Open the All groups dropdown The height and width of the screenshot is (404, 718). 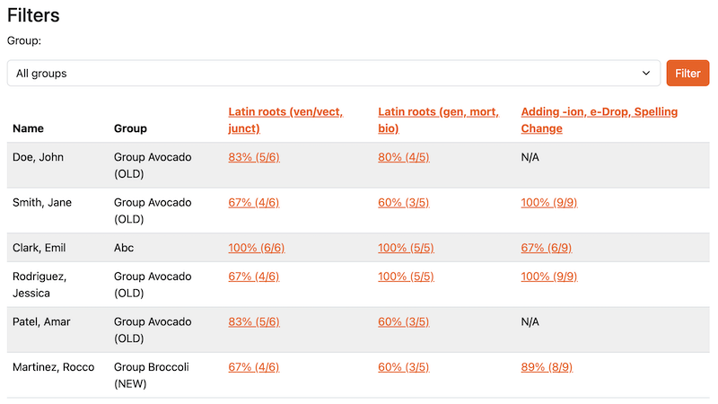[332, 74]
